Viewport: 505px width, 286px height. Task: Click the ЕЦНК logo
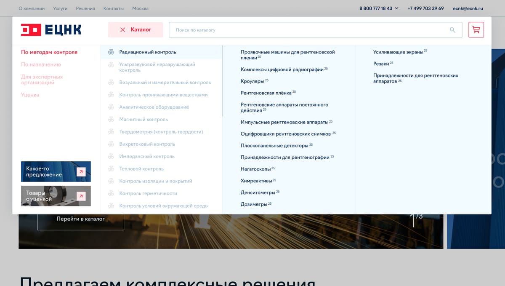pyautogui.click(x=51, y=30)
